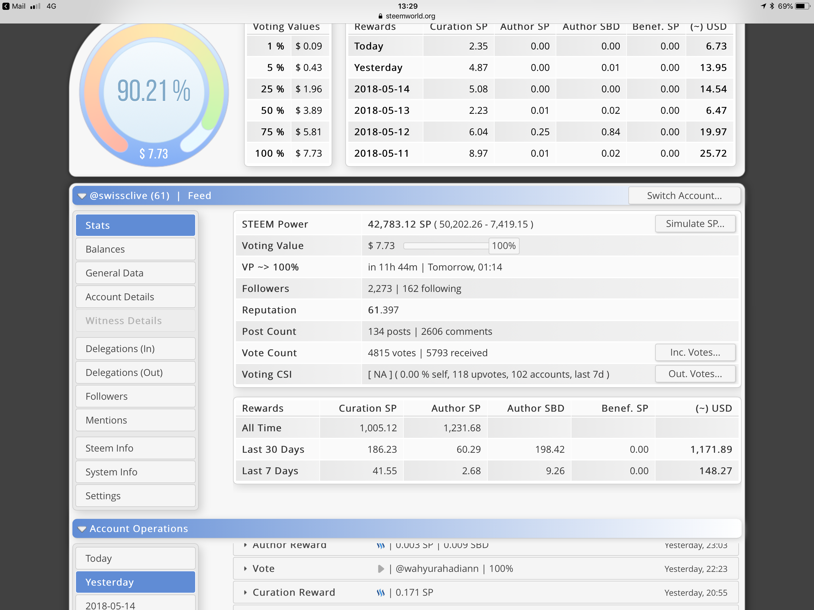Expand the Vote @wahyurahadiann operation row
814x610 pixels.
(245, 569)
